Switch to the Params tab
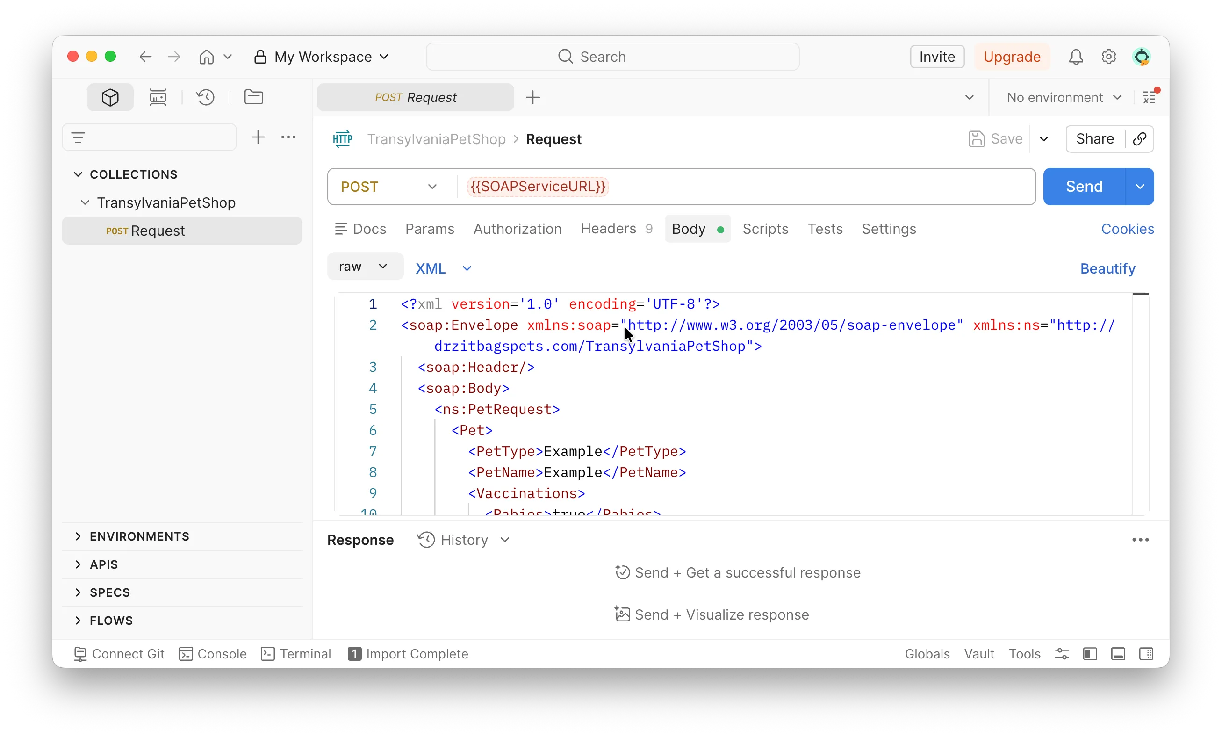 [x=430, y=229]
